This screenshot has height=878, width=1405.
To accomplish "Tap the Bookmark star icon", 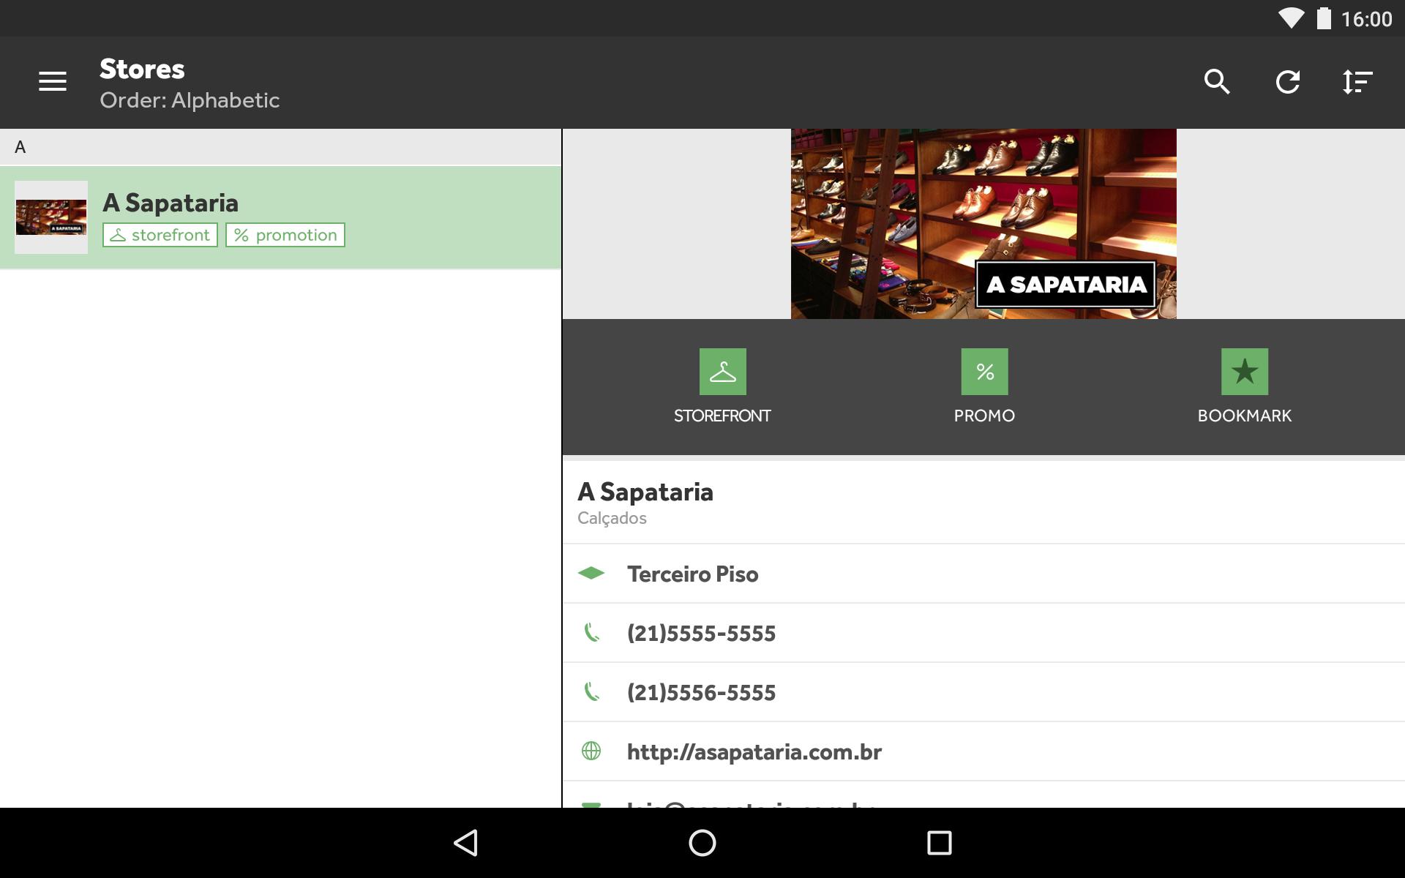I will coord(1244,372).
